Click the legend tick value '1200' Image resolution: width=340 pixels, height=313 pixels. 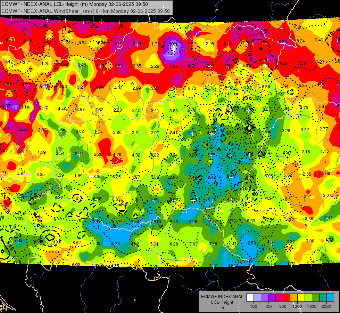(297, 306)
